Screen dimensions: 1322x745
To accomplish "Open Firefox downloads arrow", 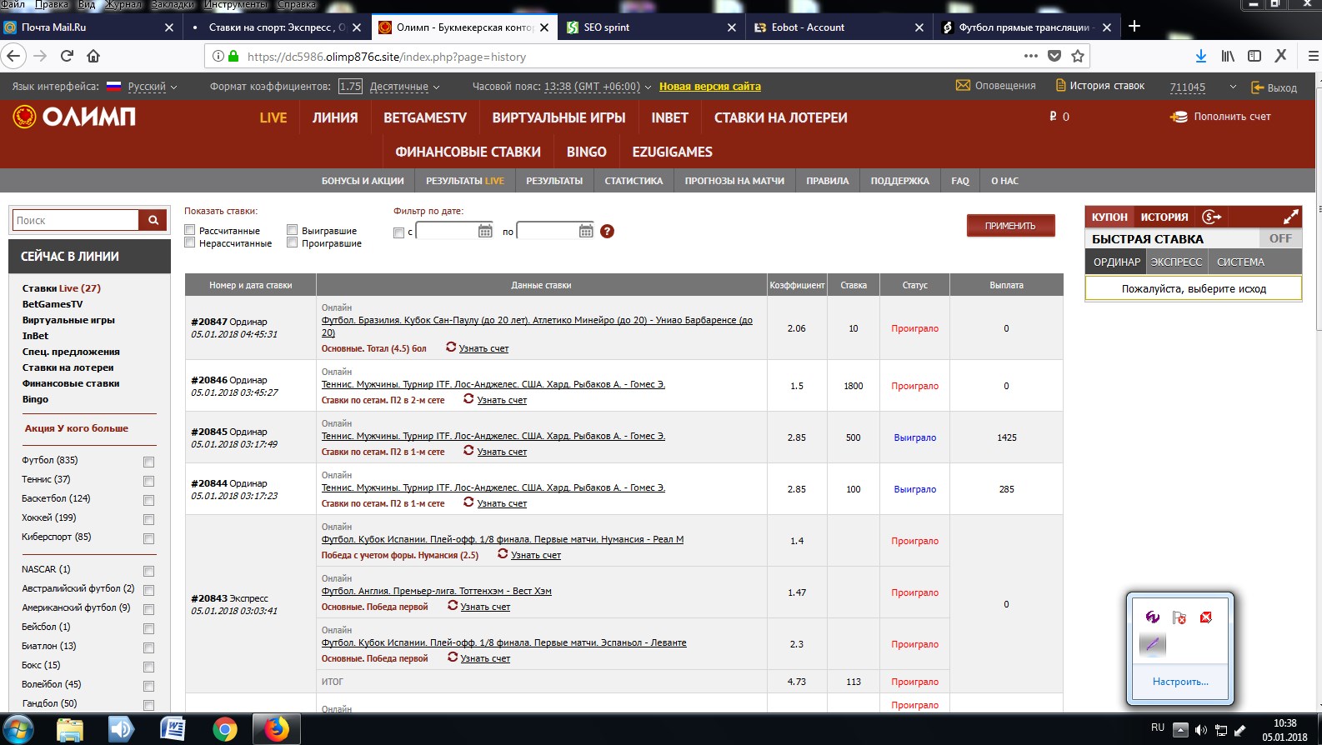I will coord(1201,56).
